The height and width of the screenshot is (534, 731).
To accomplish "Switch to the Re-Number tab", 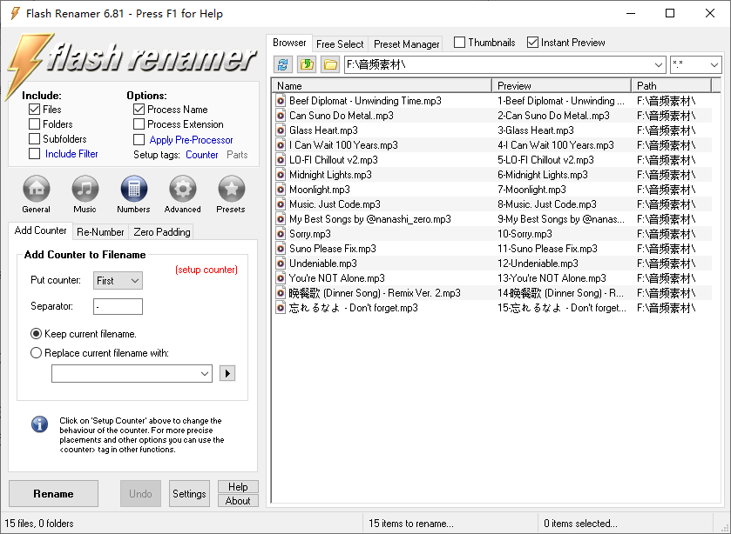I will point(100,231).
